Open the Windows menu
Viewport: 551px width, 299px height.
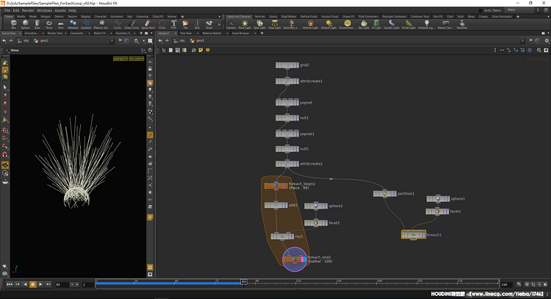44,10
